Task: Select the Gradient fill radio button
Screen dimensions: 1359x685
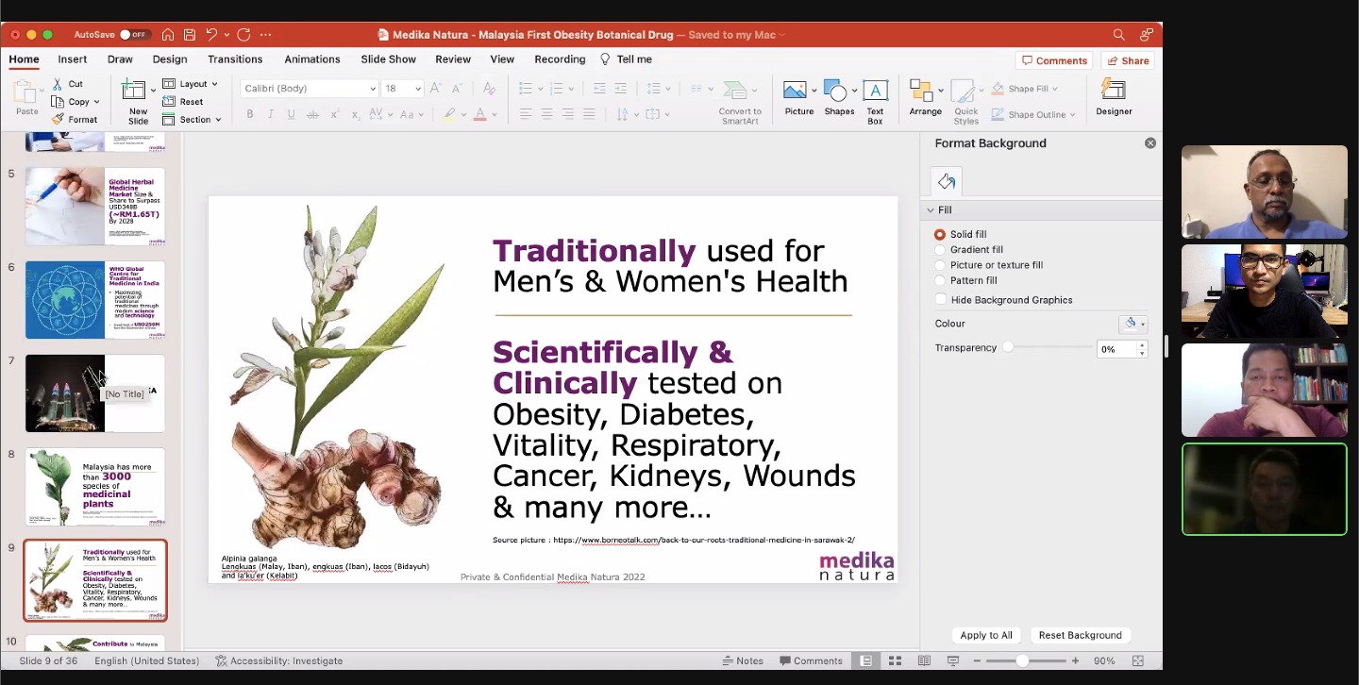Action: coord(940,250)
